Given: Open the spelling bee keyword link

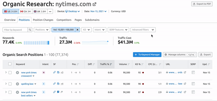Looking at the screenshot, I should tap(27, 84).
